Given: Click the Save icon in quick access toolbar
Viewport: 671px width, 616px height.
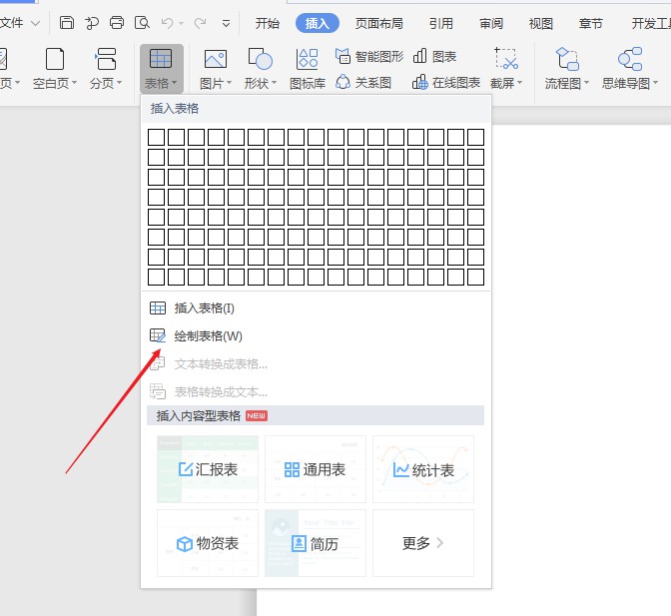Looking at the screenshot, I should tap(67, 22).
